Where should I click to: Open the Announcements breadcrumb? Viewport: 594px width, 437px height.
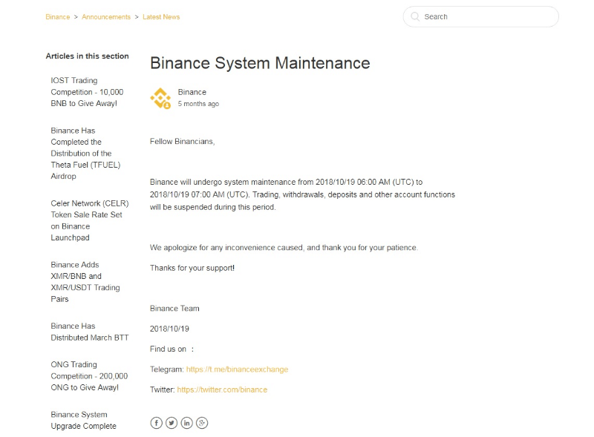[x=105, y=17]
